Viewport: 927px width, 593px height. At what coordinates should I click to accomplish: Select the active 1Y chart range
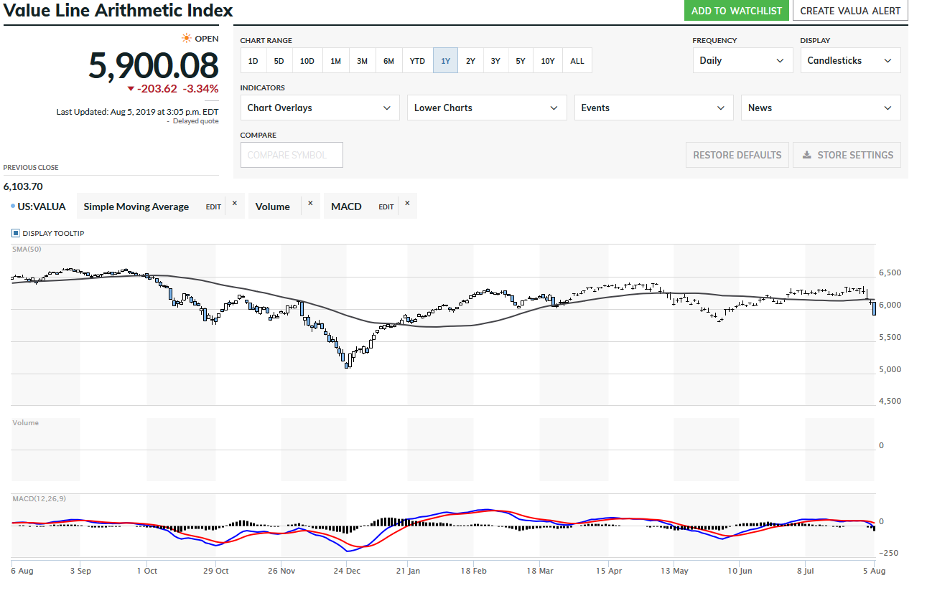[446, 61]
